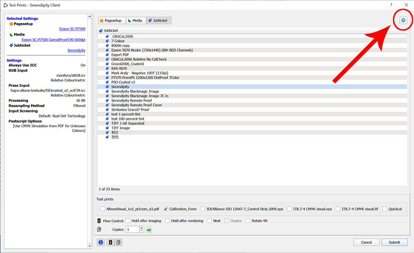Check the Rotate 90 option

247,221
